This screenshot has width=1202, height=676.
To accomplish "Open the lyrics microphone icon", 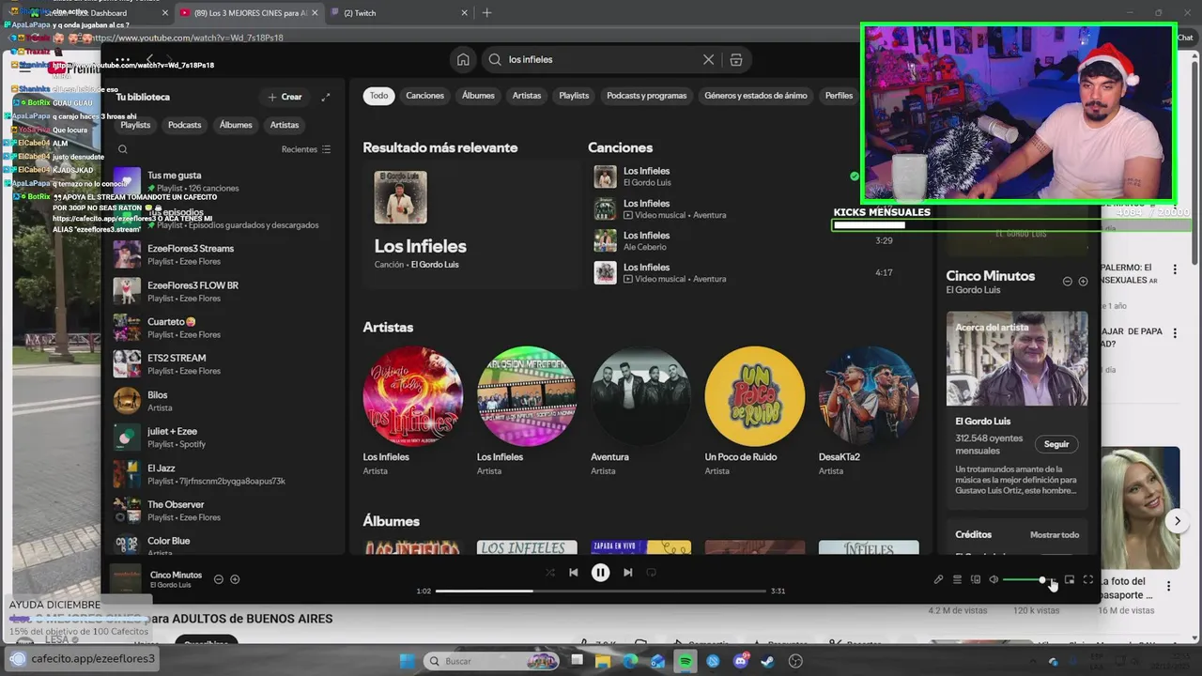I will 938,579.
